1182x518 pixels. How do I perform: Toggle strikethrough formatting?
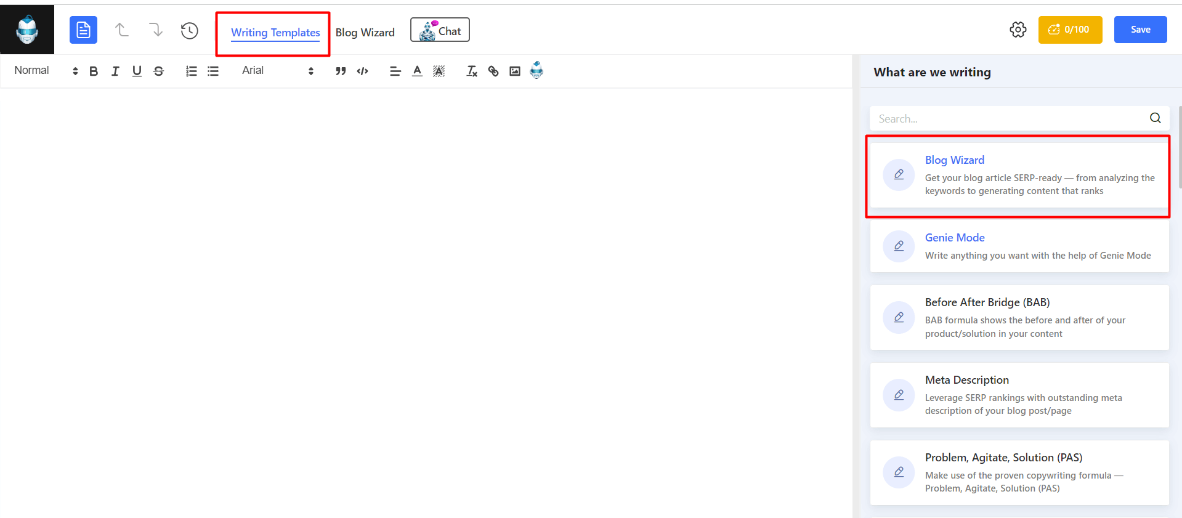tap(158, 71)
